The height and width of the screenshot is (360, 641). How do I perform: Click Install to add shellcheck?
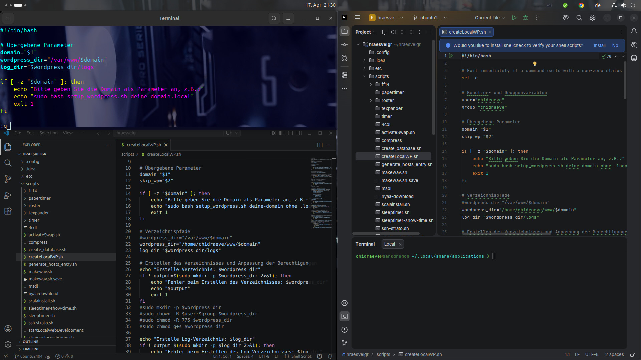click(x=599, y=45)
